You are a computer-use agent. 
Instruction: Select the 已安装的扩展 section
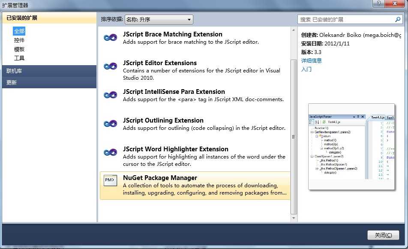(49, 18)
